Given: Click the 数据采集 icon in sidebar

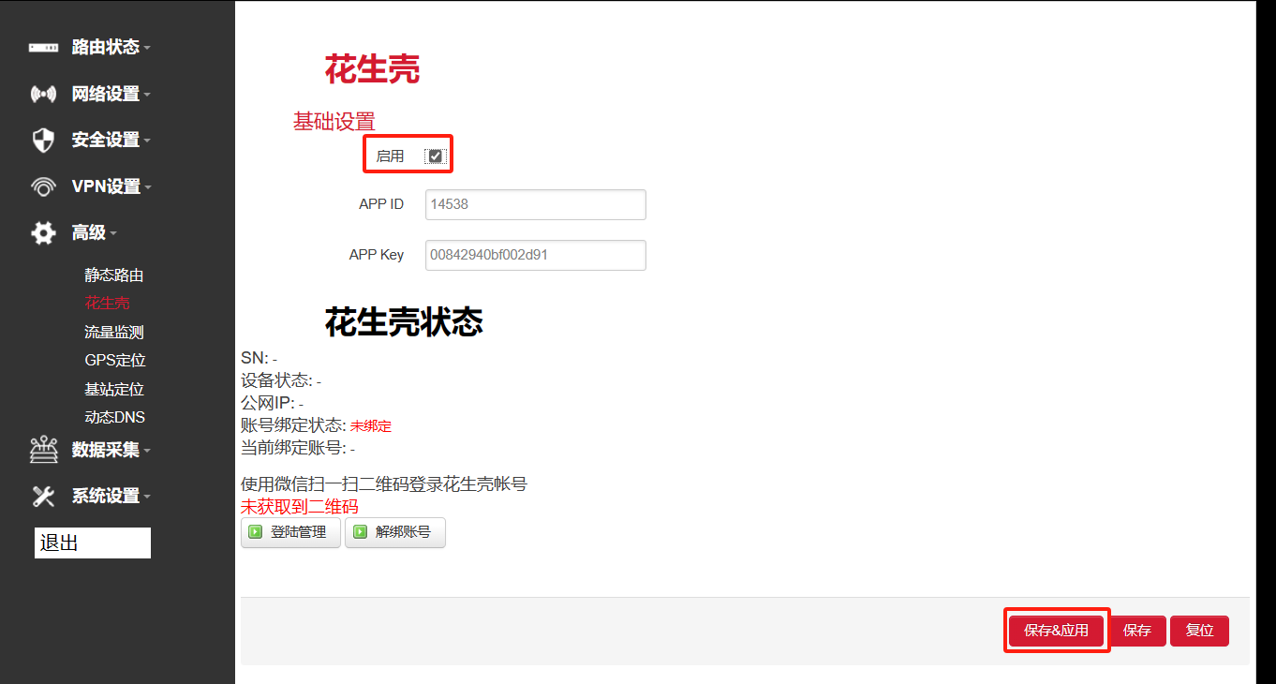Looking at the screenshot, I should (x=43, y=450).
